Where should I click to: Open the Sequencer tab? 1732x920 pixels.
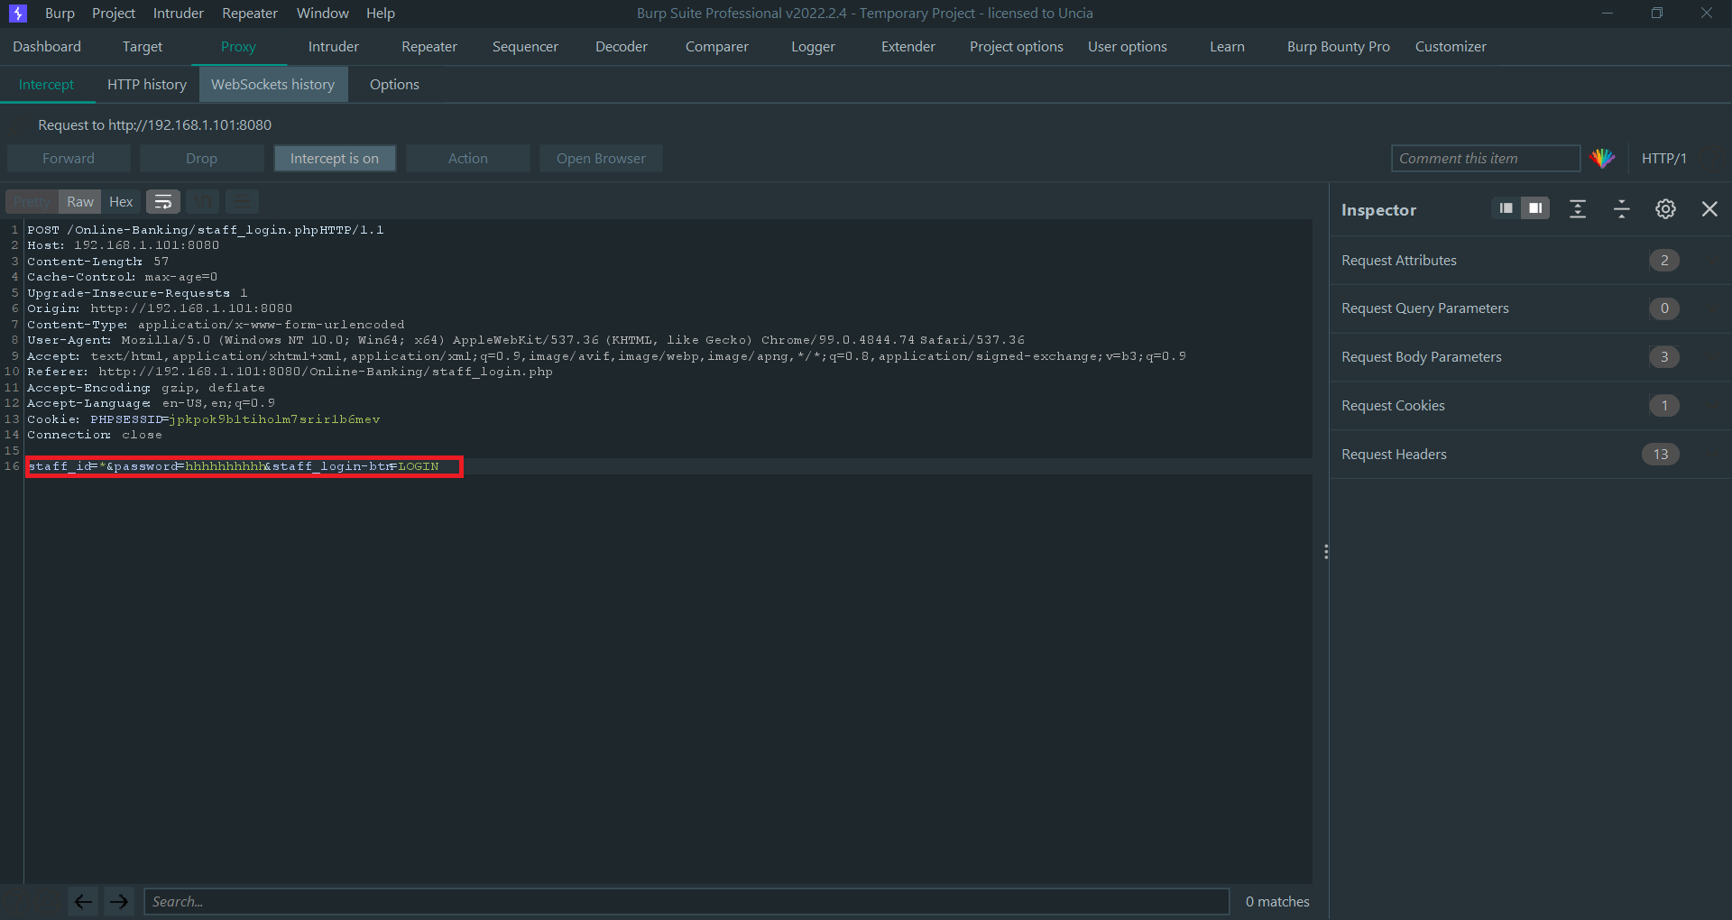[525, 47]
